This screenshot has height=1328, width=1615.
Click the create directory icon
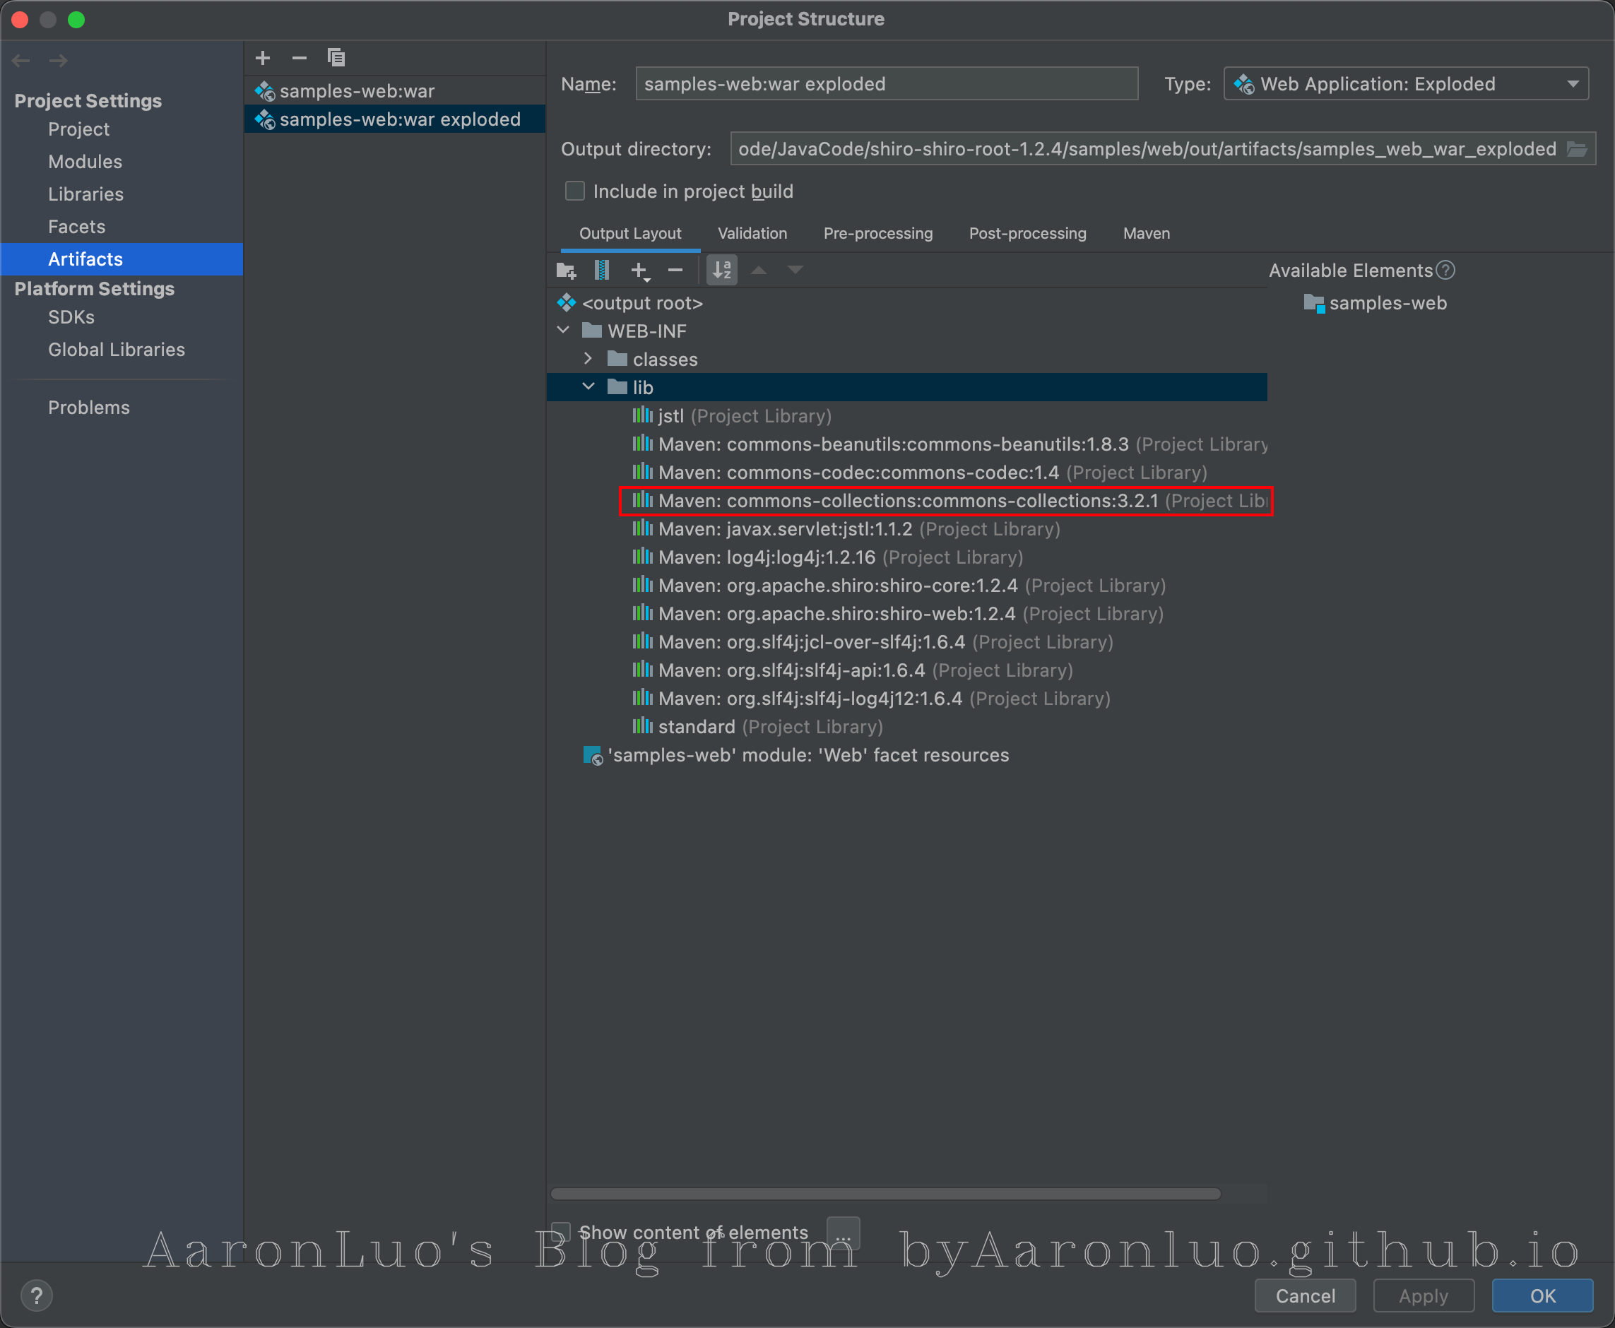click(x=566, y=270)
